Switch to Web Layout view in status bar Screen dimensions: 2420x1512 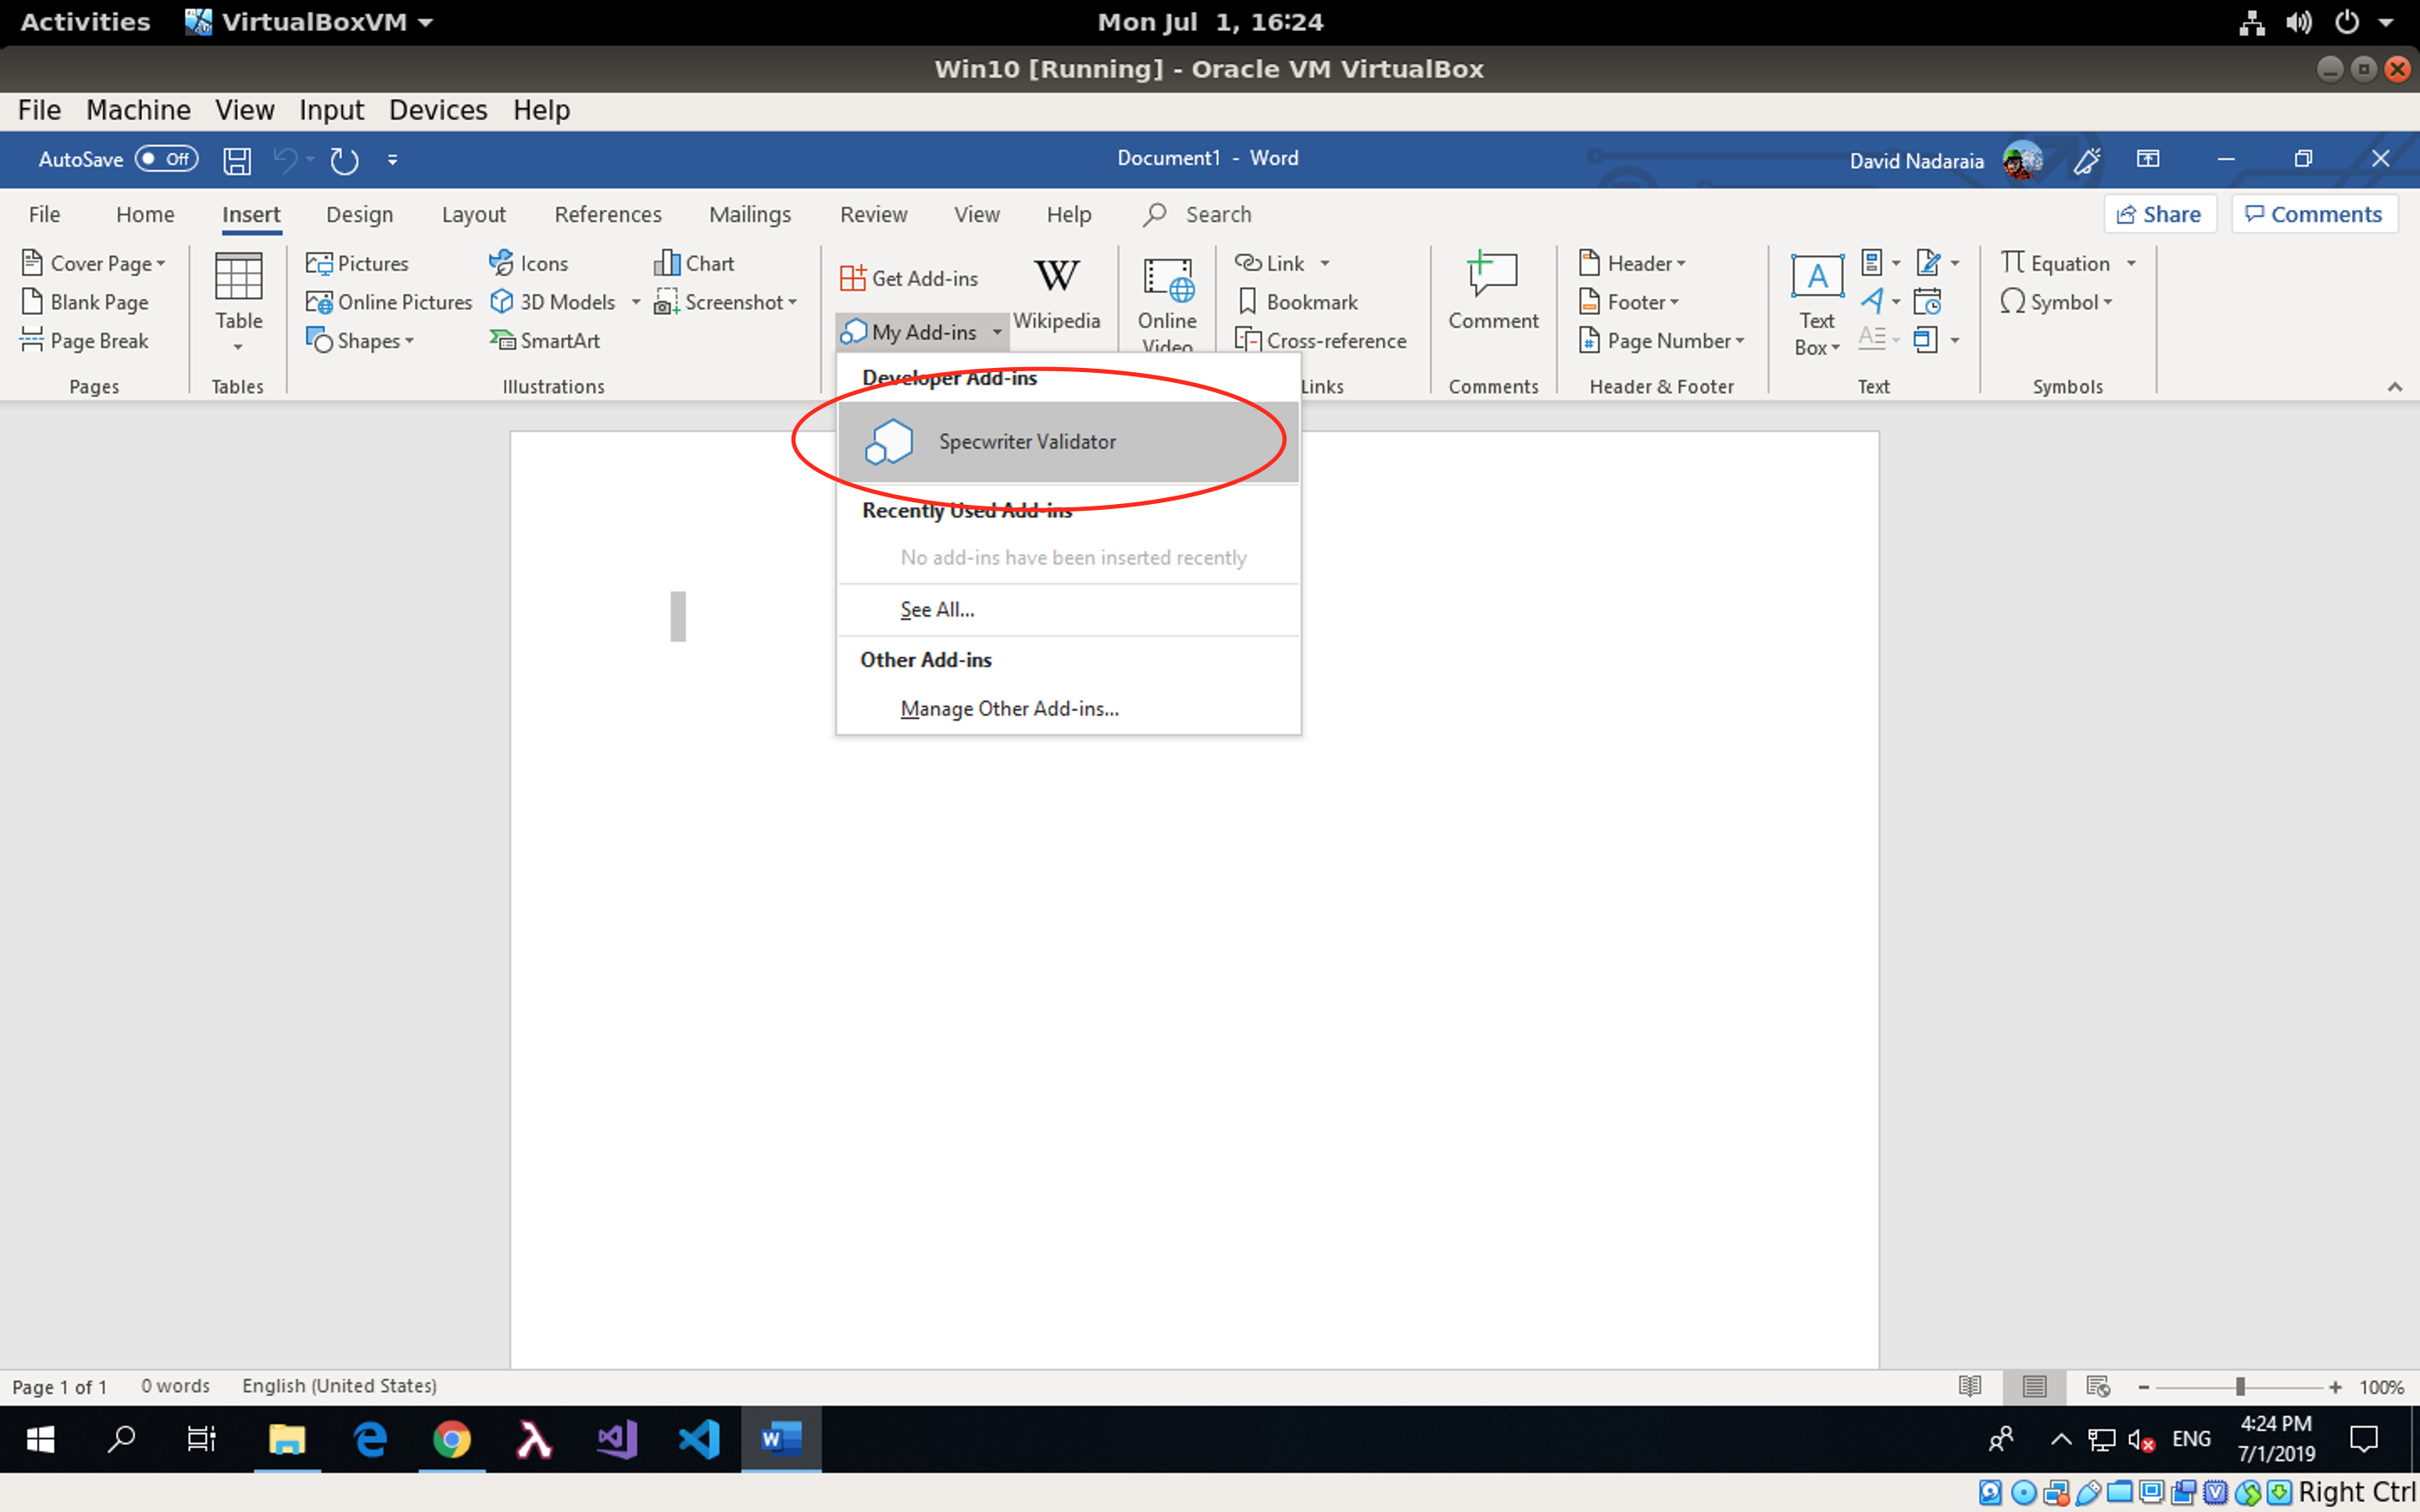click(x=2098, y=1386)
